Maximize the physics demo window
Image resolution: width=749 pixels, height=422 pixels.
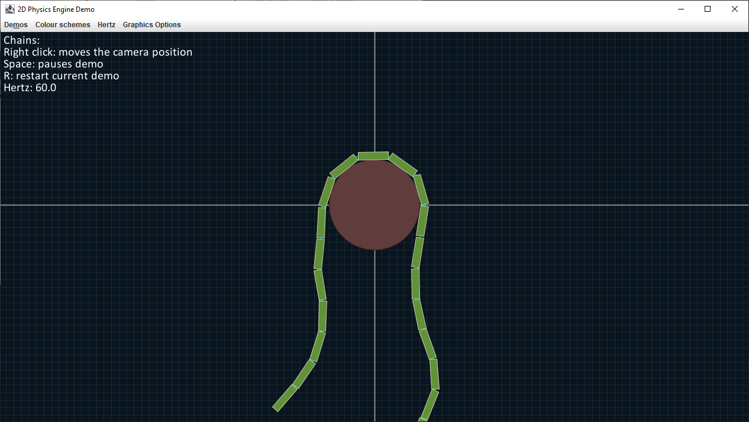tap(708, 9)
